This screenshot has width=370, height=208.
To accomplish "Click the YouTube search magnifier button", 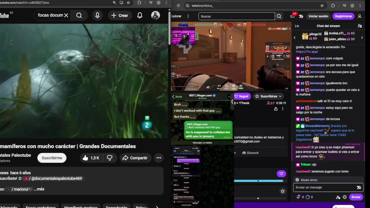I will [79, 15].
